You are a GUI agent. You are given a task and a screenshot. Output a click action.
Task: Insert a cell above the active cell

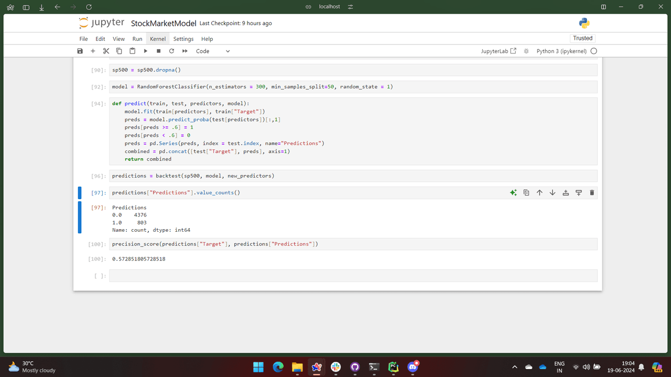click(x=566, y=193)
